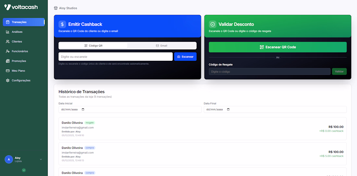This screenshot has height=176, width=357.
Task: Click the green Escanear QR Code button
Action: [278, 47]
